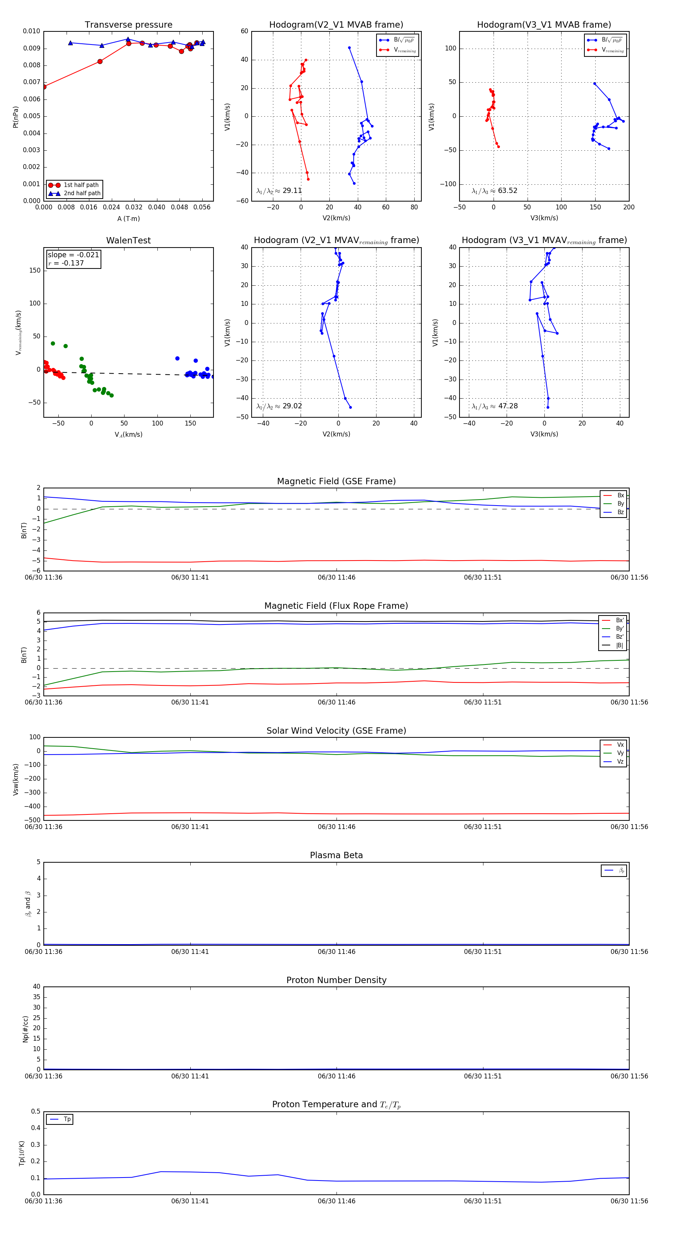Click Bx' legend entry in Flux Rope plot
This screenshot has width=673, height=1234.
click(x=613, y=620)
